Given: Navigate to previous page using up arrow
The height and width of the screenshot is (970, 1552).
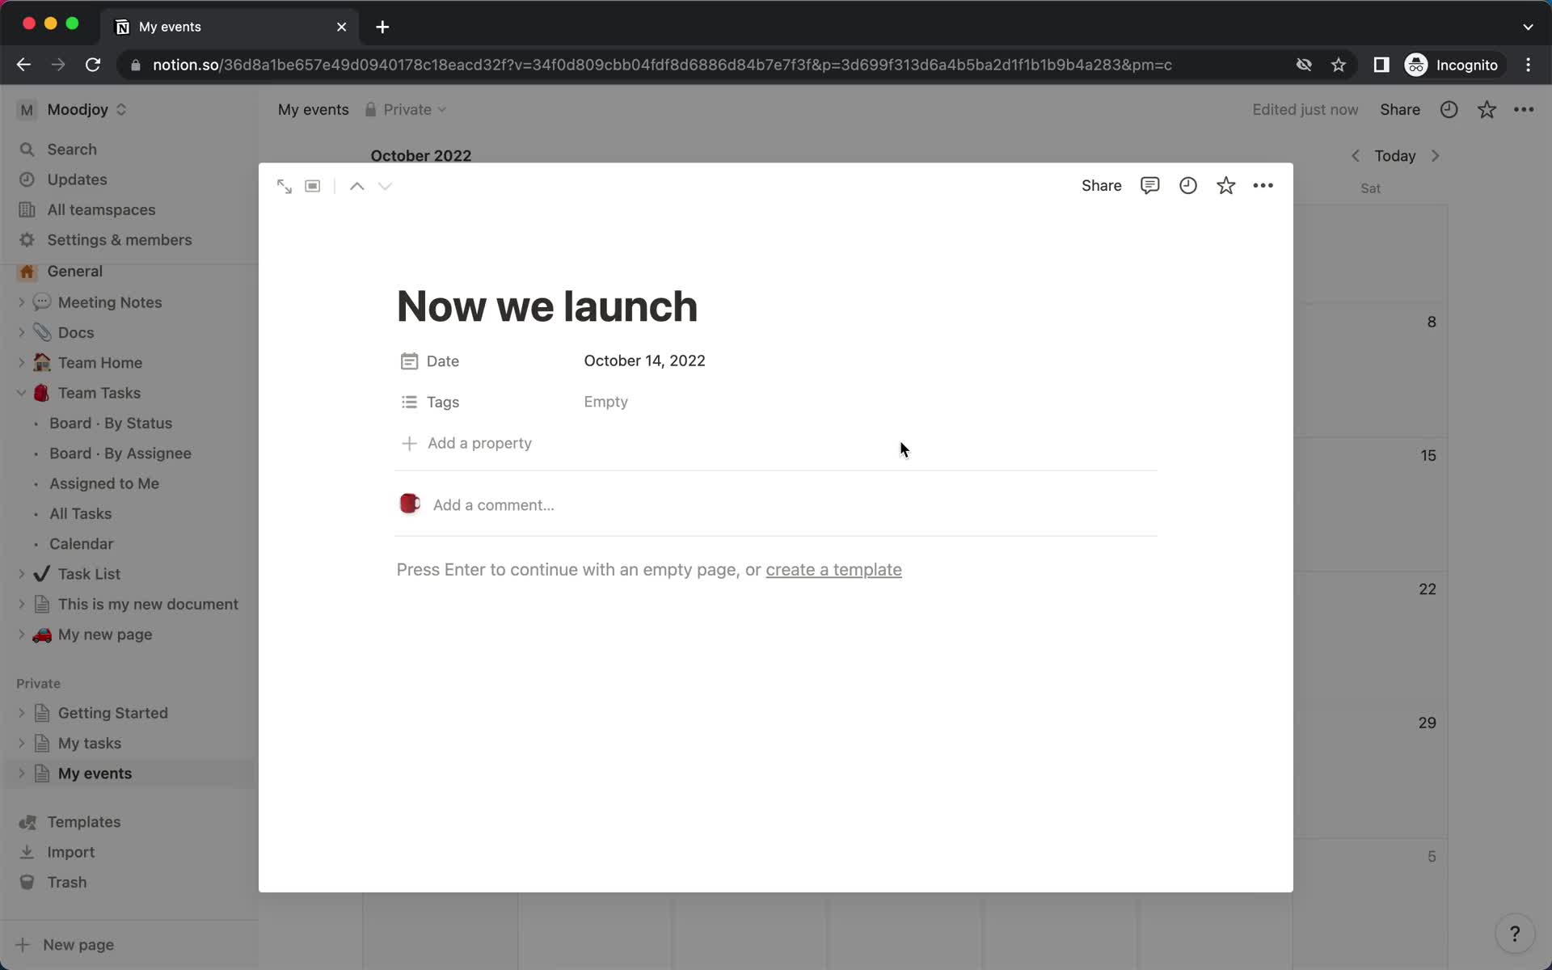Looking at the screenshot, I should coord(356,185).
